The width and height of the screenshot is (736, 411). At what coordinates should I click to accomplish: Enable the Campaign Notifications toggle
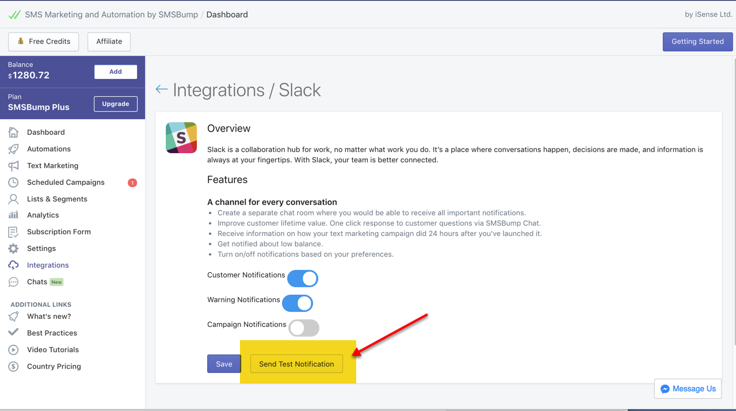(x=304, y=328)
